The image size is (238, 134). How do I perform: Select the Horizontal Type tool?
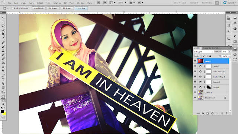3,79
